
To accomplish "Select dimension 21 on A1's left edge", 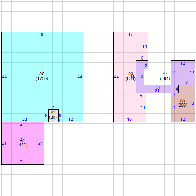I will [x=4, y=143].
